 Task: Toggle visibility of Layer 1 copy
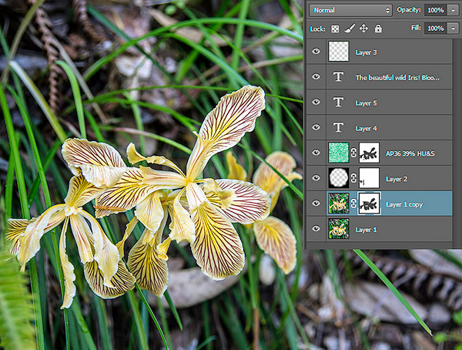pos(316,204)
